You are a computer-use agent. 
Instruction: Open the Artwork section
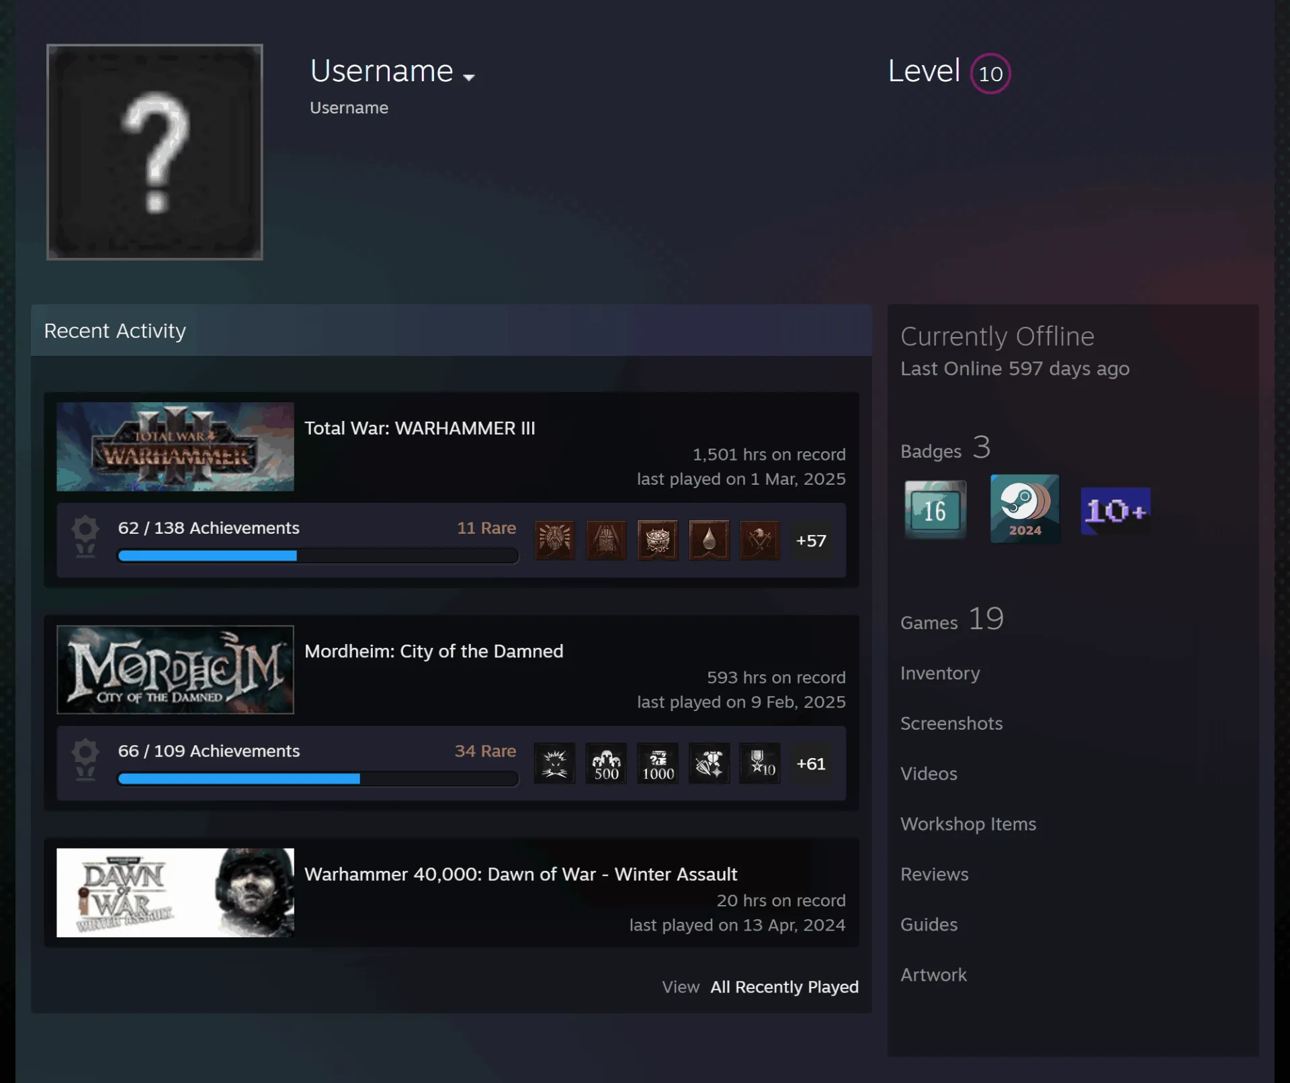point(934,976)
